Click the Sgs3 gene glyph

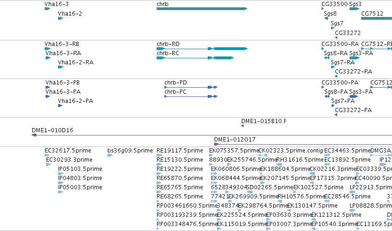(x=355, y=9)
